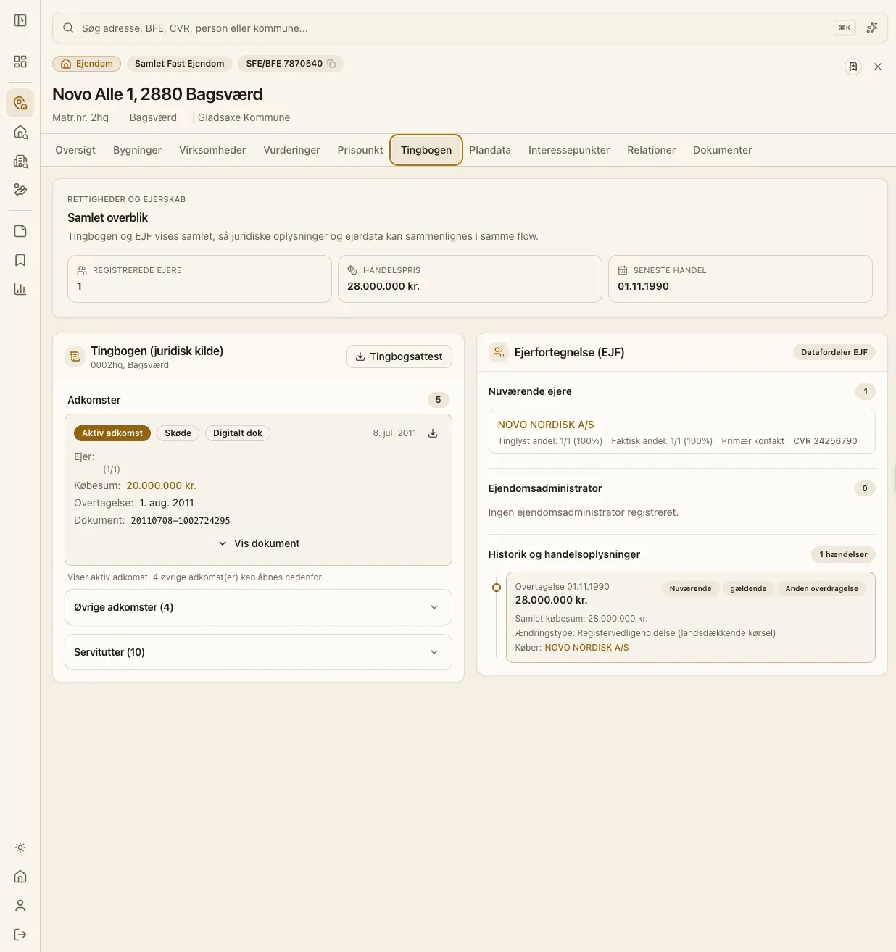Screen dimensions: 896x952
Task: Switch to the Bygninger tab
Action: [137, 150]
